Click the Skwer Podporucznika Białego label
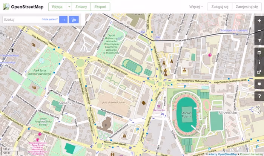 point(43,121)
